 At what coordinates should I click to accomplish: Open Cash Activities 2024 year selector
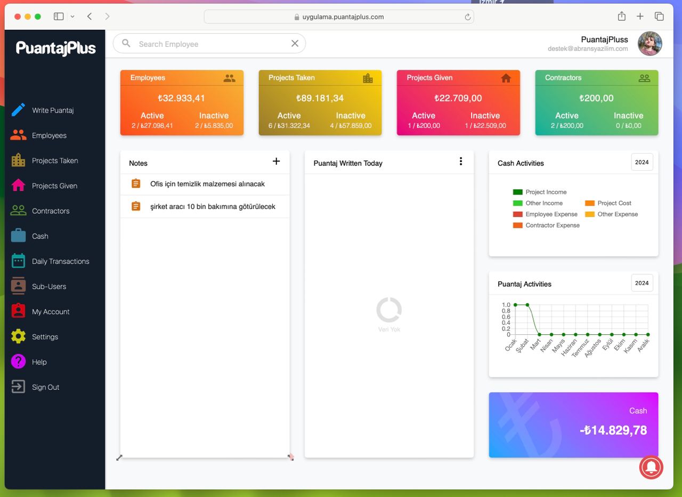pos(642,162)
